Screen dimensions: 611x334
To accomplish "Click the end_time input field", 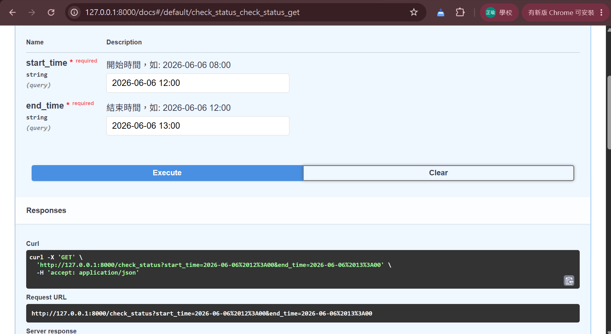I will pos(198,126).
